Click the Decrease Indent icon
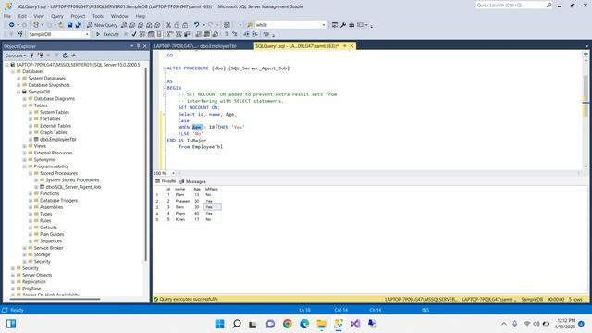Viewport: 592px width, 333px height. tap(246, 34)
